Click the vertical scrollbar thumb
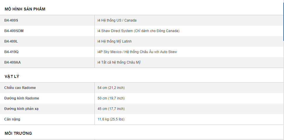The width and height of the screenshot is (284, 140). click(283, 20)
